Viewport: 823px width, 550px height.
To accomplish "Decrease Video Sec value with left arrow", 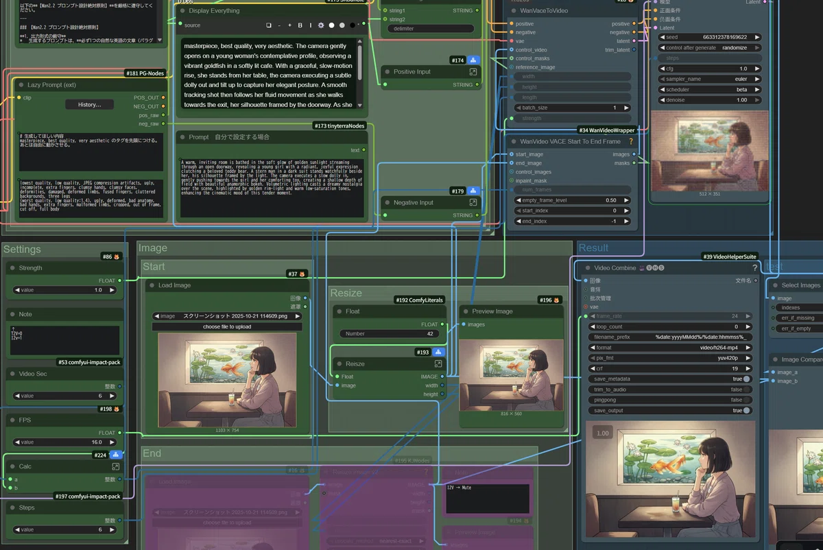I will 17,396.
